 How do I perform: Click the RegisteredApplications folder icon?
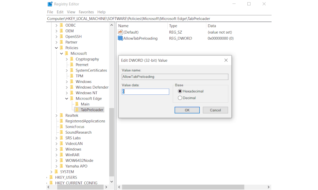tap(61, 121)
